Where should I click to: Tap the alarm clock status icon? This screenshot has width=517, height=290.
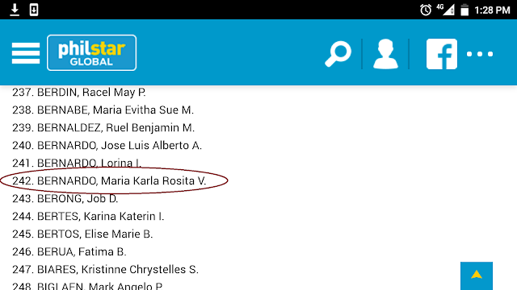point(426,10)
